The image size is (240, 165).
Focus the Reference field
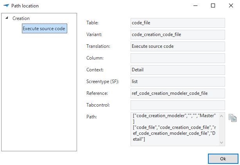tap(177, 93)
